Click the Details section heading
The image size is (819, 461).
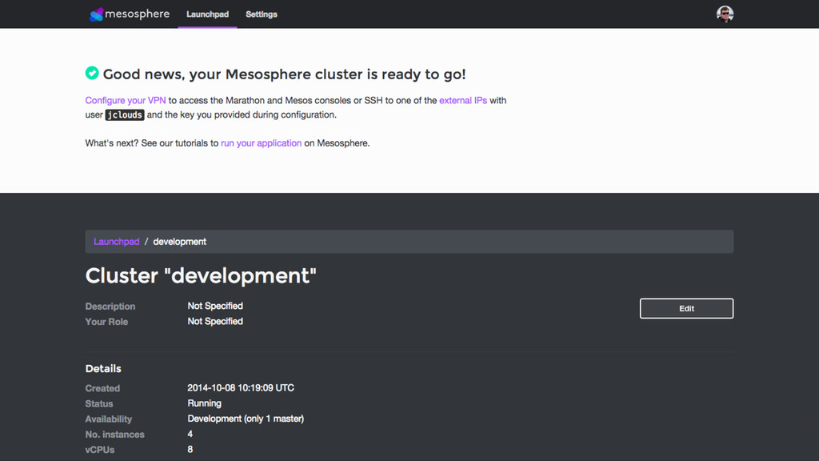[103, 368]
